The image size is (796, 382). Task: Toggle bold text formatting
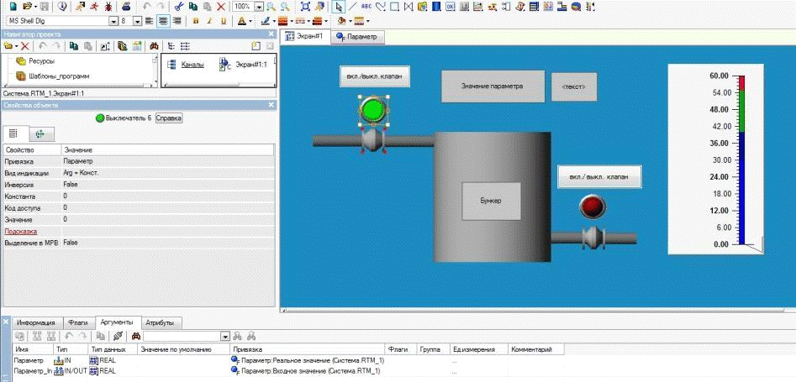pos(196,20)
